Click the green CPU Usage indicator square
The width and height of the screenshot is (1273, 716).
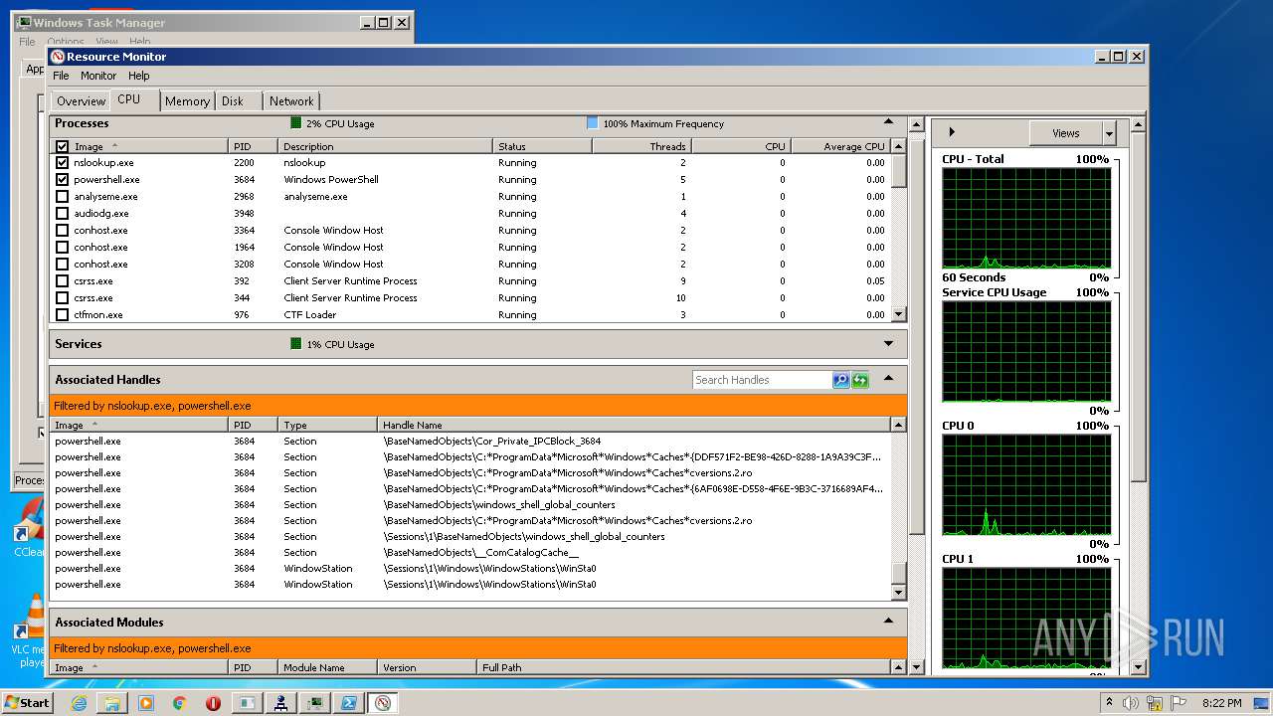pyautogui.click(x=295, y=123)
